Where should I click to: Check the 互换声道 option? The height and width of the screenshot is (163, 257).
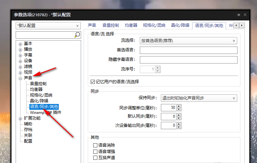95,158
